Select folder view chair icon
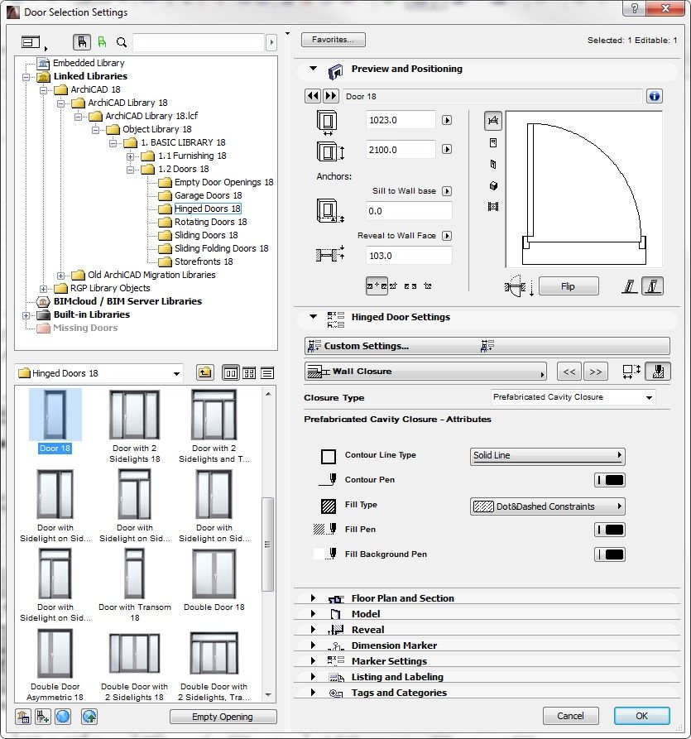Viewport: 691px width, 739px height. coord(82,42)
